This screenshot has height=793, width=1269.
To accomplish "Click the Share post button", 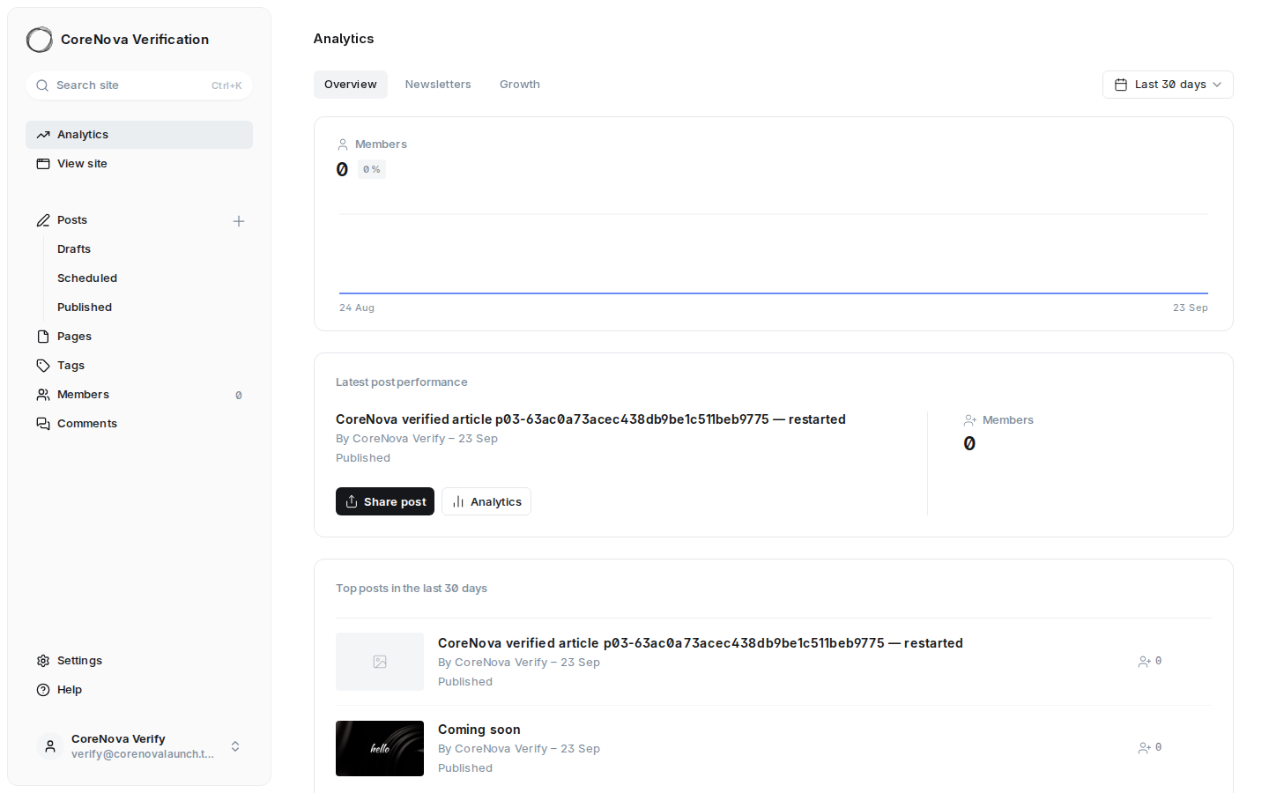I will (385, 501).
